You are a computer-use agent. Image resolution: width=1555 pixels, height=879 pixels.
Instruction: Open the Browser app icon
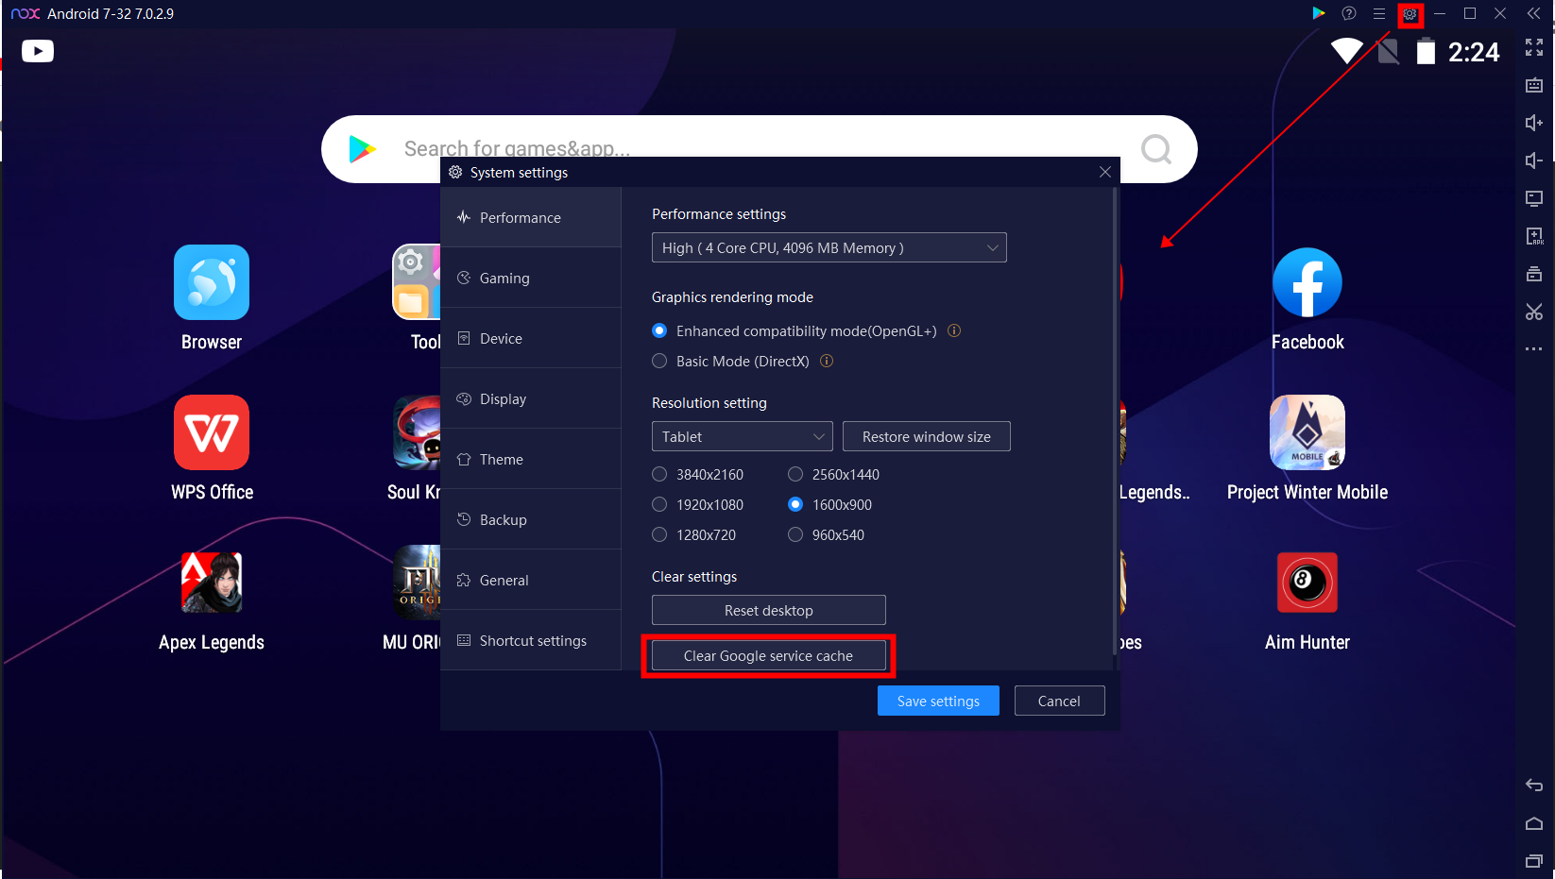pyautogui.click(x=212, y=282)
